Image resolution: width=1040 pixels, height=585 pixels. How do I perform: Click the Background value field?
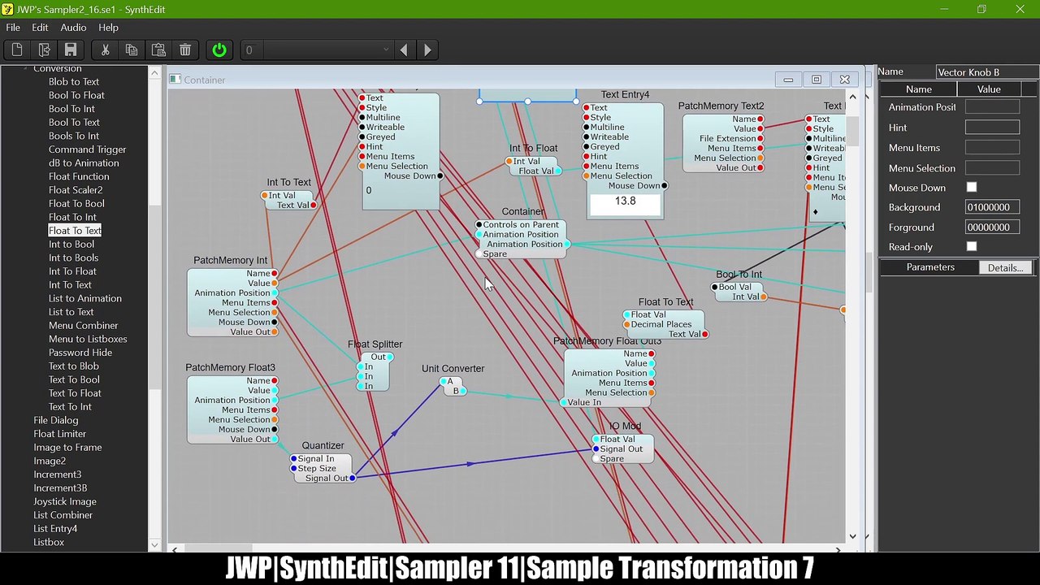(992, 208)
